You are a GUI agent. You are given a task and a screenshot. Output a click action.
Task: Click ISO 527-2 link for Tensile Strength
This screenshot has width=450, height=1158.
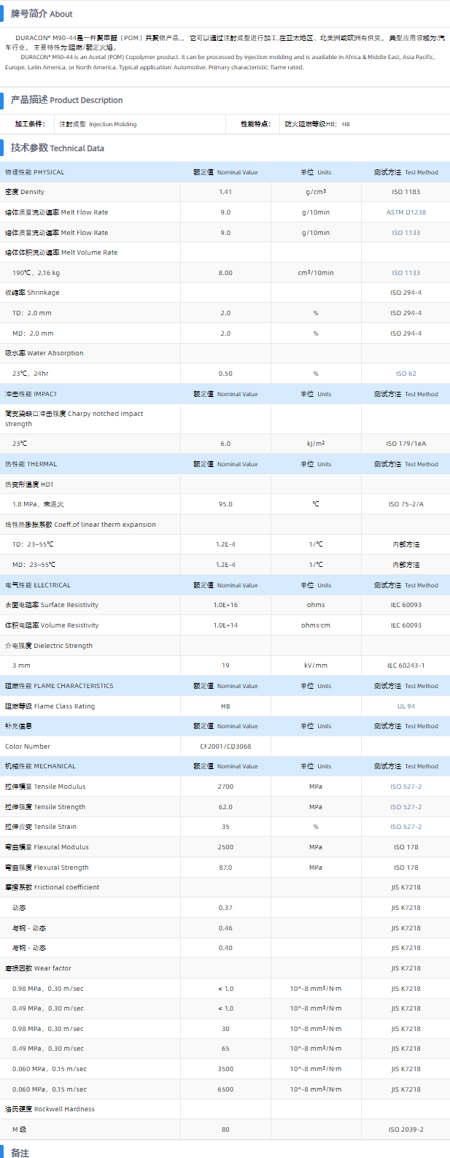[406, 807]
